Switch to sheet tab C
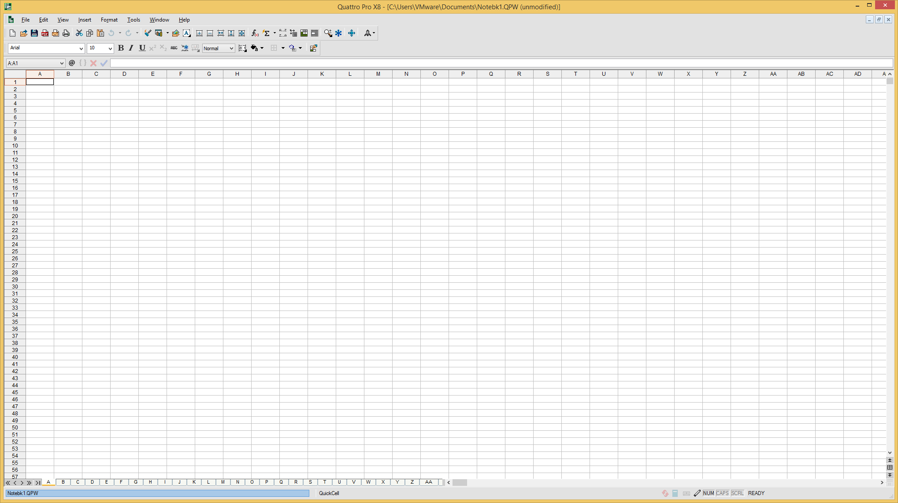Viewport: 898px width, 503px height. [78, 482]
